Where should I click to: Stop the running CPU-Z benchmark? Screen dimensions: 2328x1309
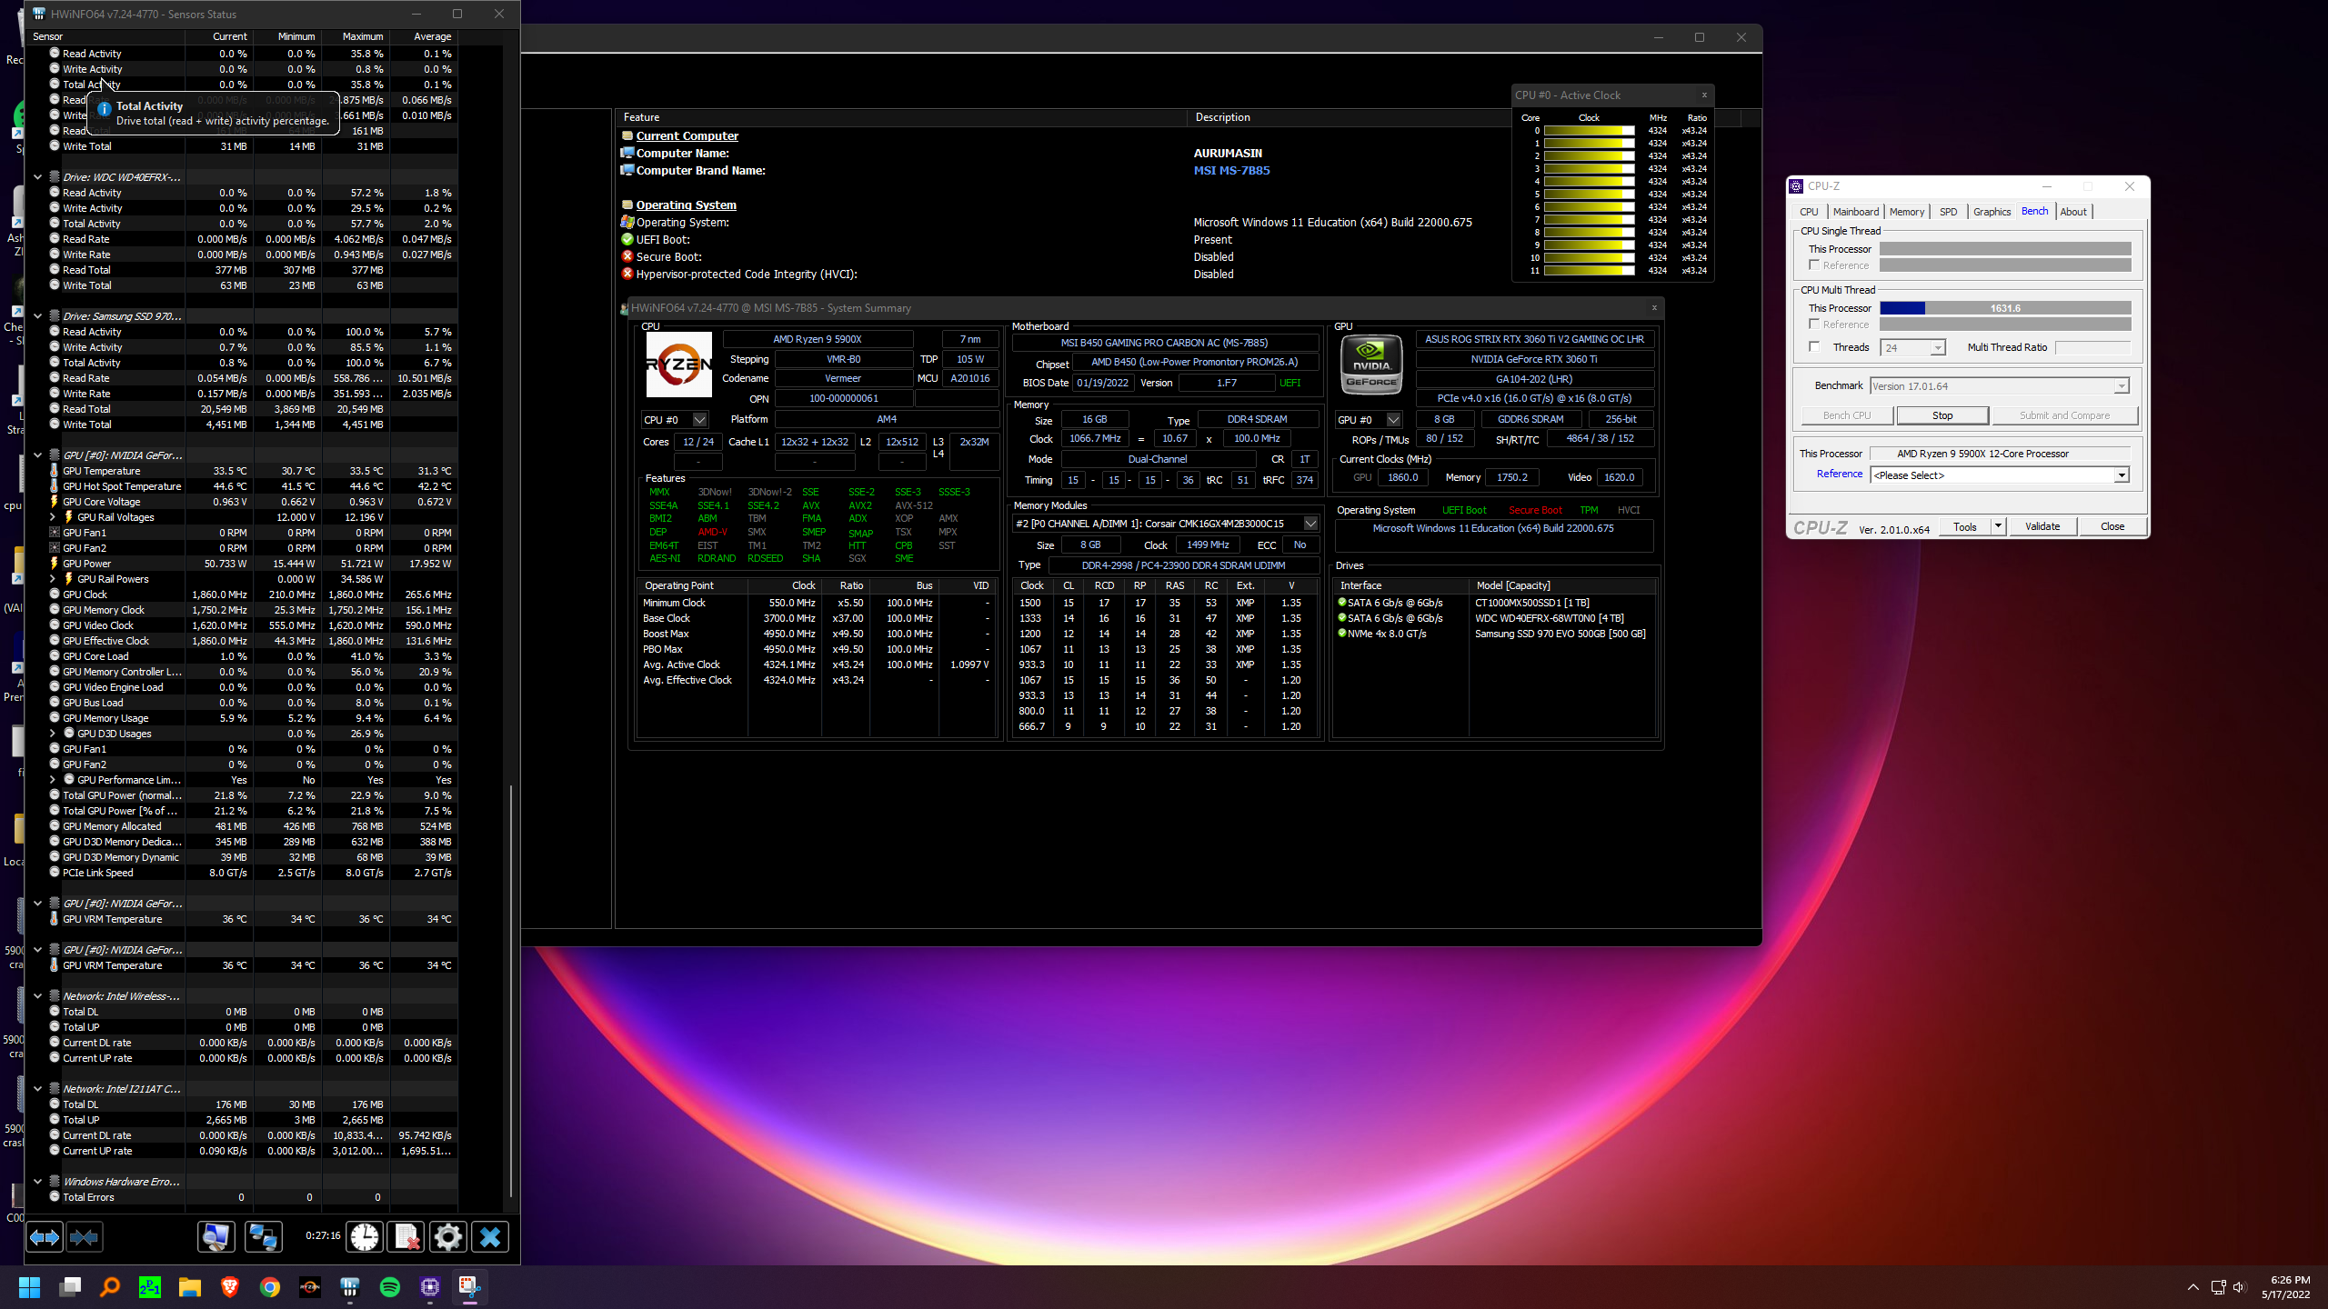[1942, 415]
